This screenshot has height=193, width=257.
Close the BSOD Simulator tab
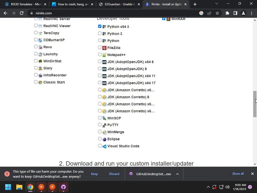[45, 4]
